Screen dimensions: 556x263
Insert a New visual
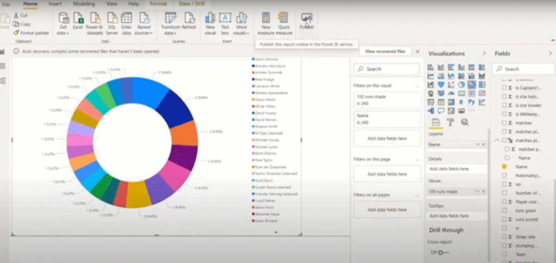210,21
